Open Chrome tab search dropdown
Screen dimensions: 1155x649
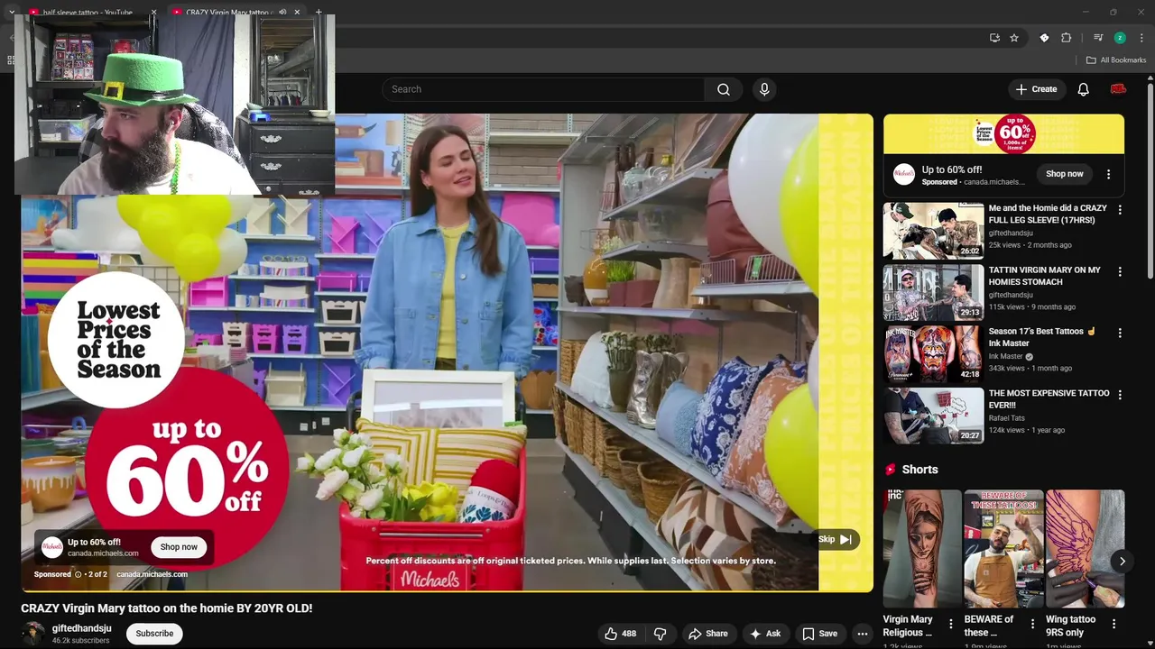[x=11, y=13]
